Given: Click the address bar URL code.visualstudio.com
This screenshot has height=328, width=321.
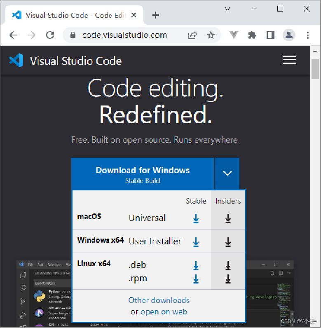Looking at the screenshot, I should click(124, 35).
